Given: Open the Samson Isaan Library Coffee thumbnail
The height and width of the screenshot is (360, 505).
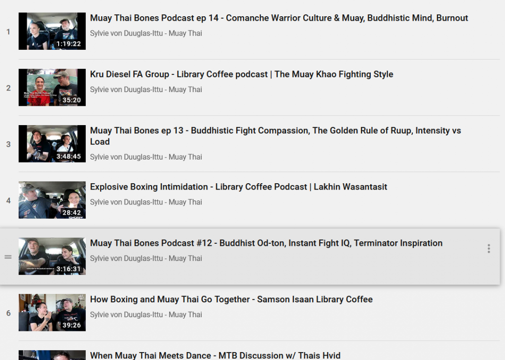Looking at the screenshot, I should pyautogui.click(x=52, y=313).
